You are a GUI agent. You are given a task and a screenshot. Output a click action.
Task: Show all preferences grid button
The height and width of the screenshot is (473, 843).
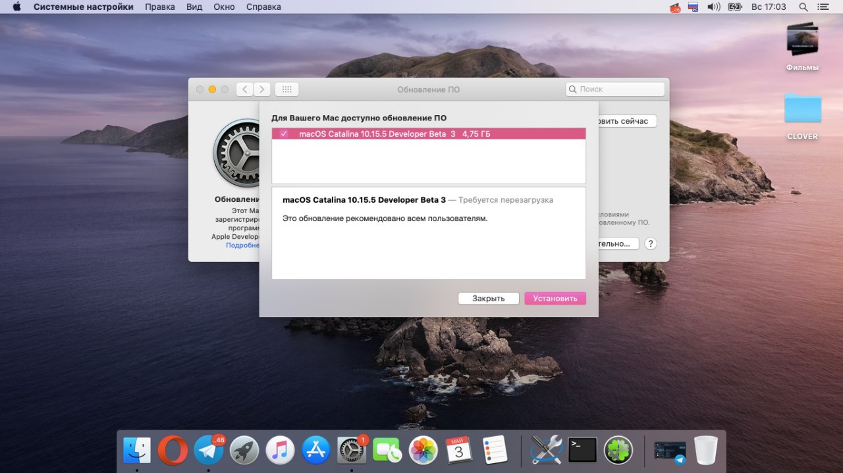tap(287, 89)
